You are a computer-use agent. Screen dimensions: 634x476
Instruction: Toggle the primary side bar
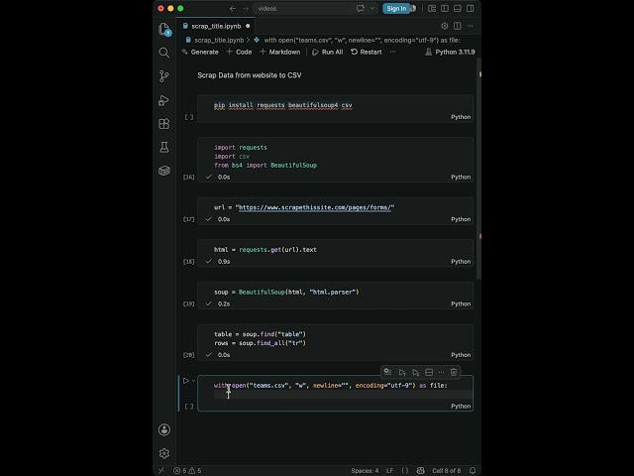click(x=445, y=9)
